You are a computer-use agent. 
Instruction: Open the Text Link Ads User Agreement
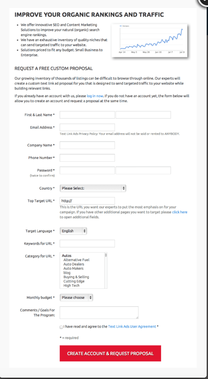pyautogui.click(x=132, y=326)
